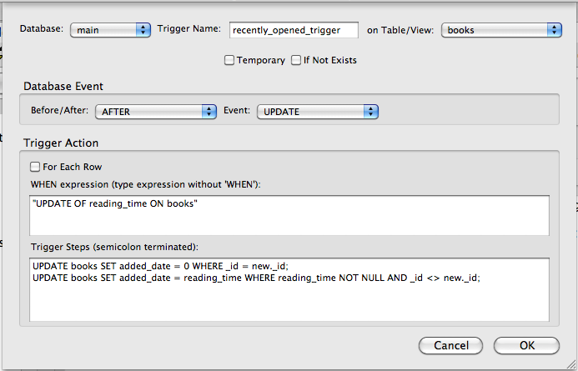Expand the Event dropdown showing UPDATE
This screenshot has height=371, width=578.
click(x=317, y=111)
